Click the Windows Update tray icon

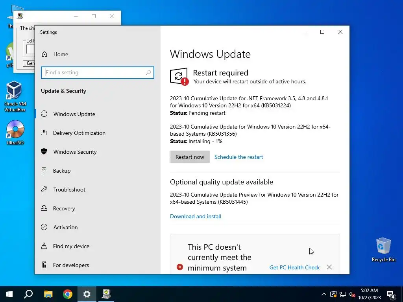(333, 294)
